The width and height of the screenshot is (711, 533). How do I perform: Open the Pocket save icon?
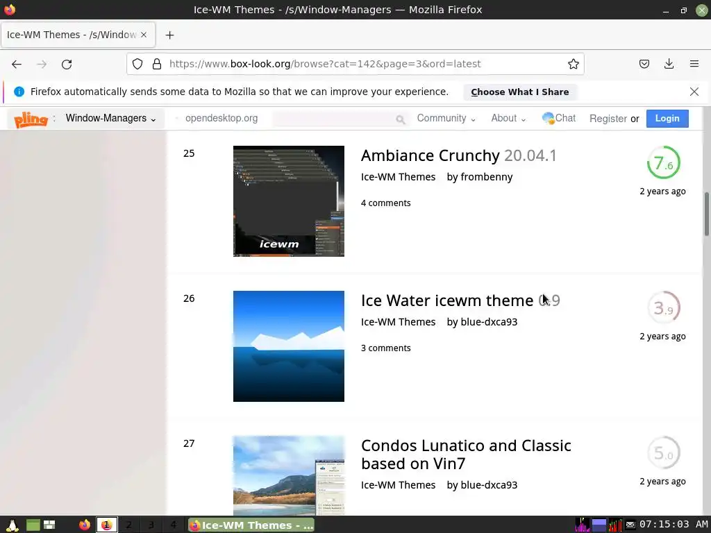(x=644, y=64)
